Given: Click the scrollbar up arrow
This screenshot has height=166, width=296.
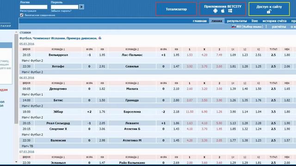Looking at the screenshot, I should point(16,32).
